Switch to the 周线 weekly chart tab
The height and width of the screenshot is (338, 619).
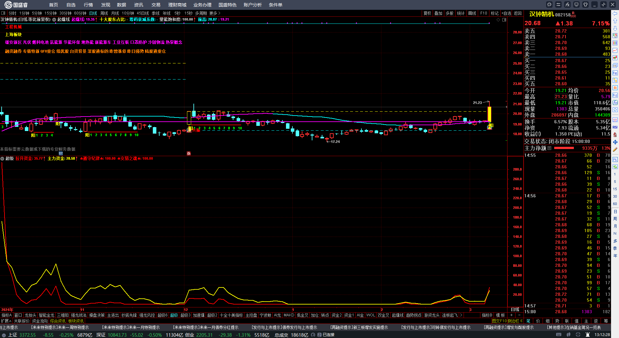(104, 13)
